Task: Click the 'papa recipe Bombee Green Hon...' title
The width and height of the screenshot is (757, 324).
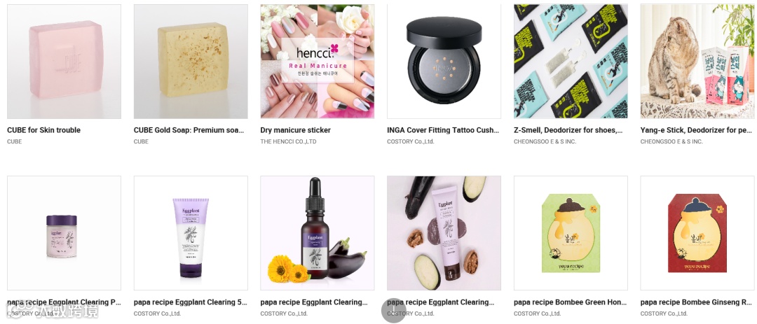Action: pyautogui.click(x=570, y=302)
